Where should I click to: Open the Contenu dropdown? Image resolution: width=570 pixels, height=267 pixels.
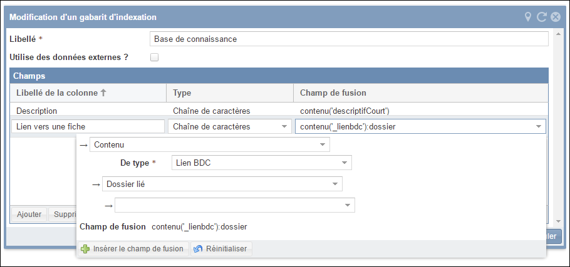point(323,145)
